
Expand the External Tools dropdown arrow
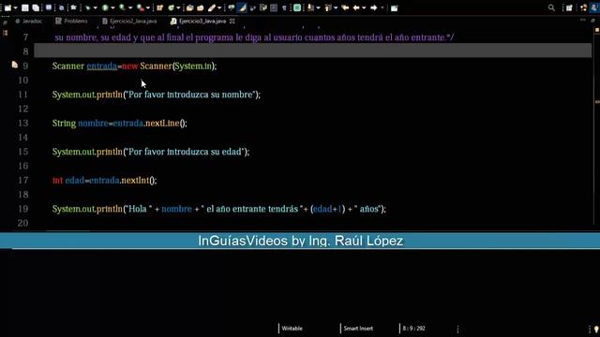point(148,8)
